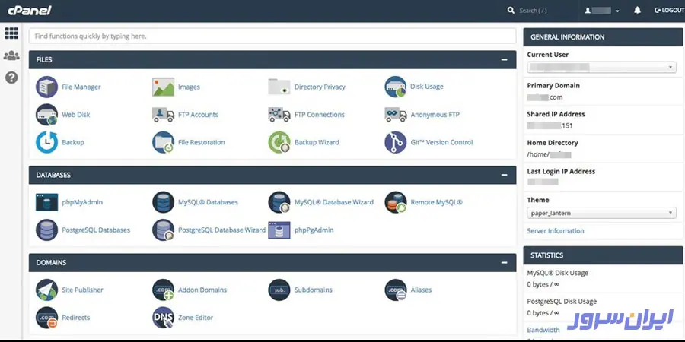Focus the Find functions quickly search box
The height and width of the screenshot is (342, 685).
click(272, 36)
